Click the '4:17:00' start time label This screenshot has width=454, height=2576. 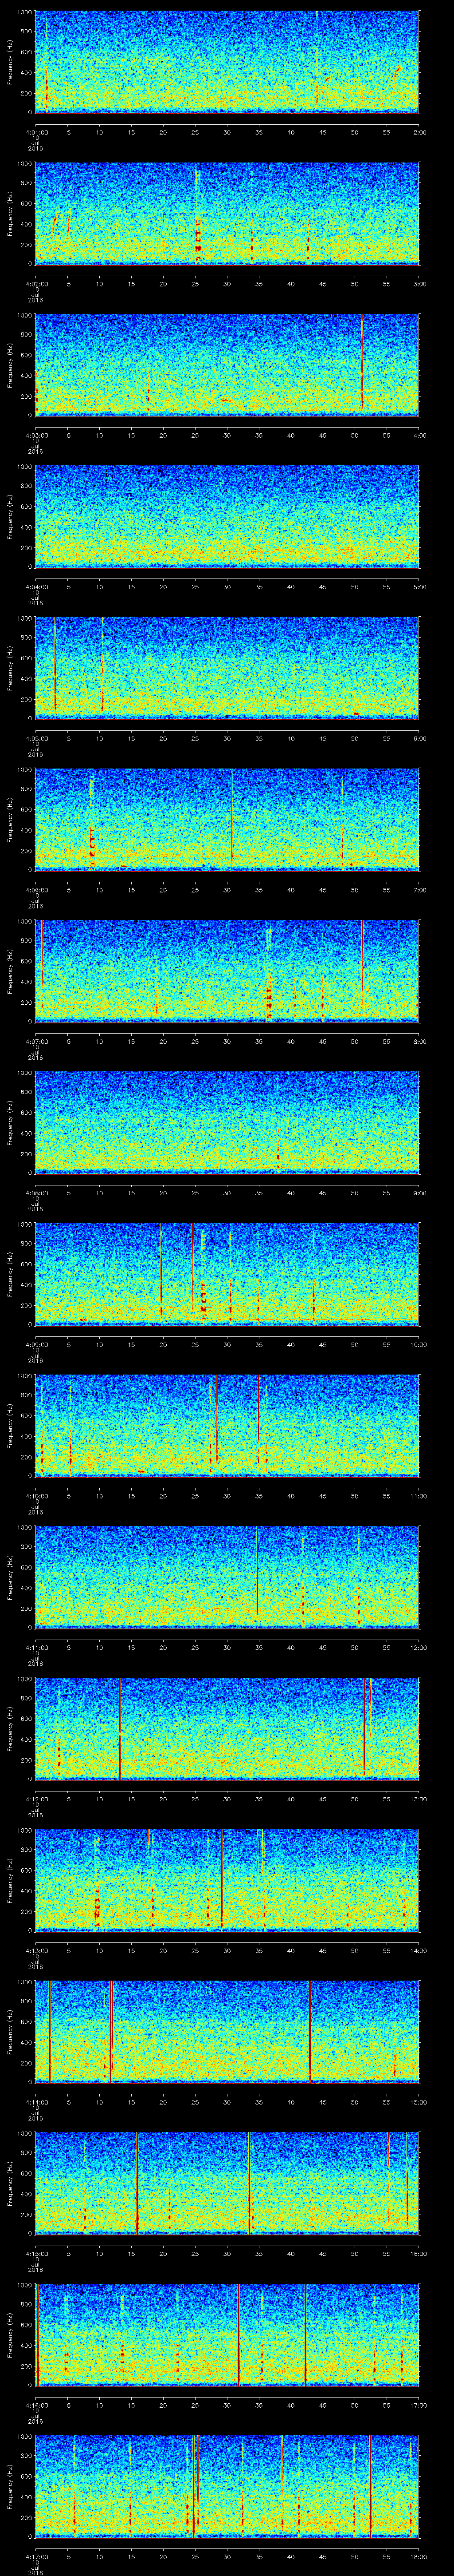click(x=36, y=2556)
